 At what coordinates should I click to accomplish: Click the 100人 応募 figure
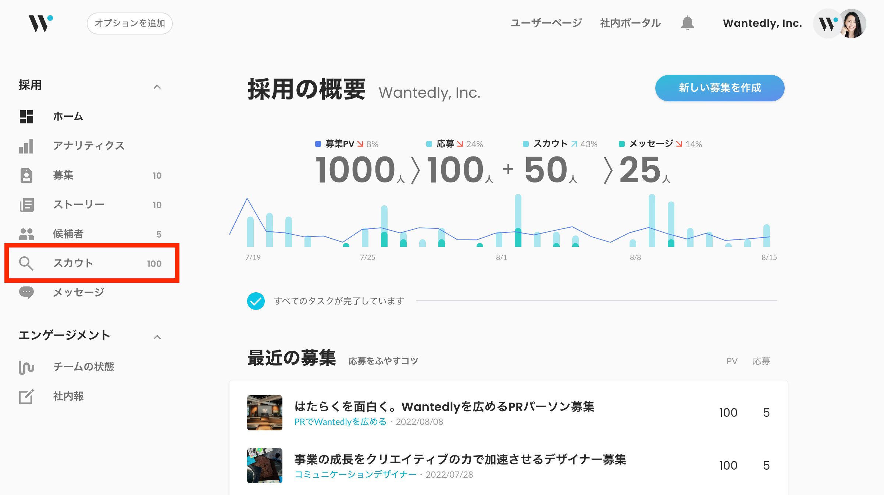460,170
